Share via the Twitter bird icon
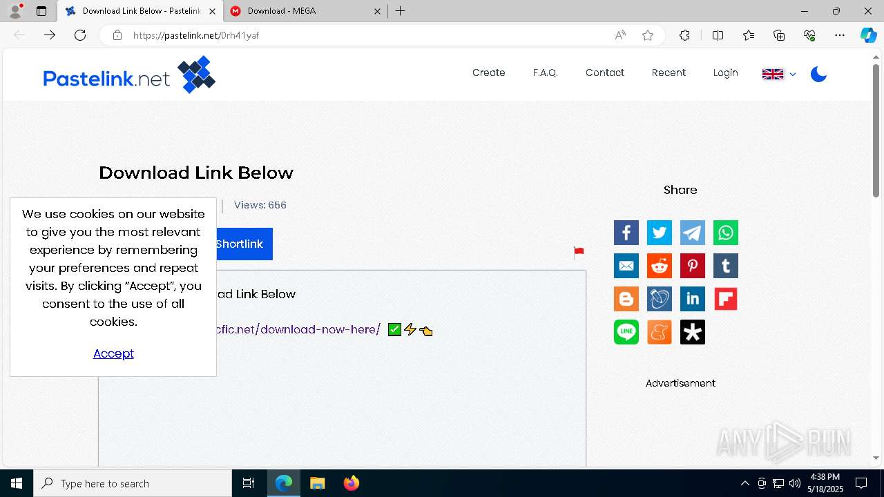The image size is (884, 497). (660, 233)
